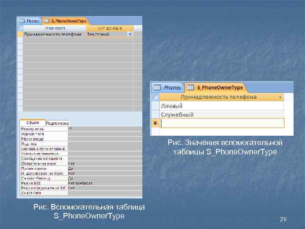This screenshot has height=229, width=305.
Task: Click row selector beside Служебный
Action: click(x=155, y=114)
